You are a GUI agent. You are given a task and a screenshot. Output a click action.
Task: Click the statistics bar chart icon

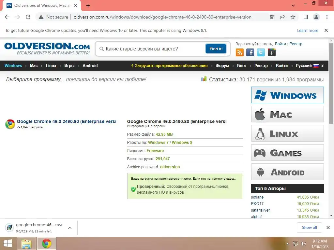[x=204, y=79]
